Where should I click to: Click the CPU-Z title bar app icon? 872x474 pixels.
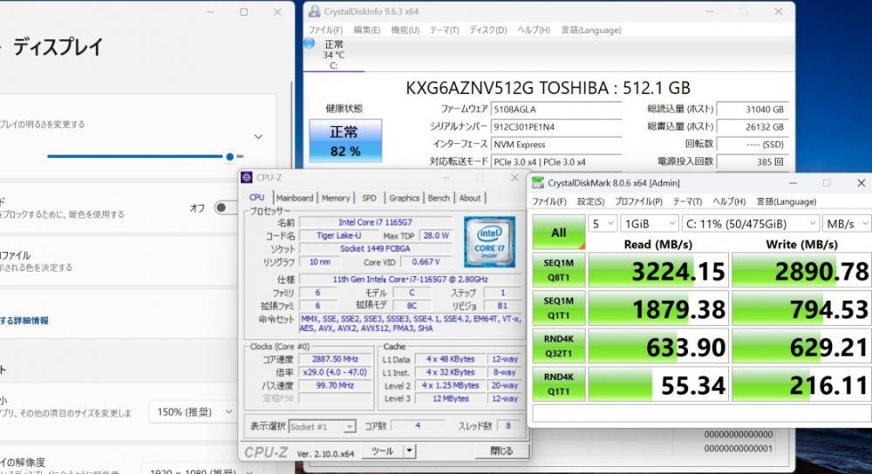click(247, 177)
